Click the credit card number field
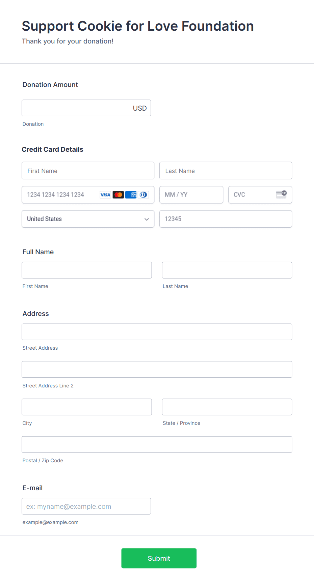The image size is (314, 585). [59, 195]
